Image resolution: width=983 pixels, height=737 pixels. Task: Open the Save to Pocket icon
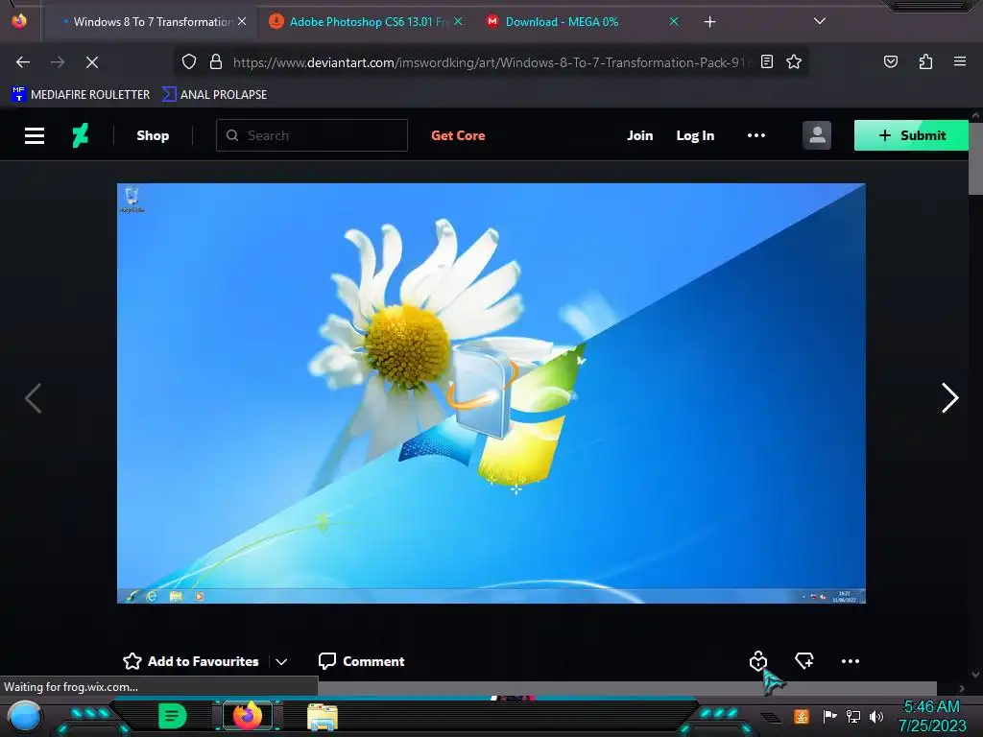[x=890, y=61]
